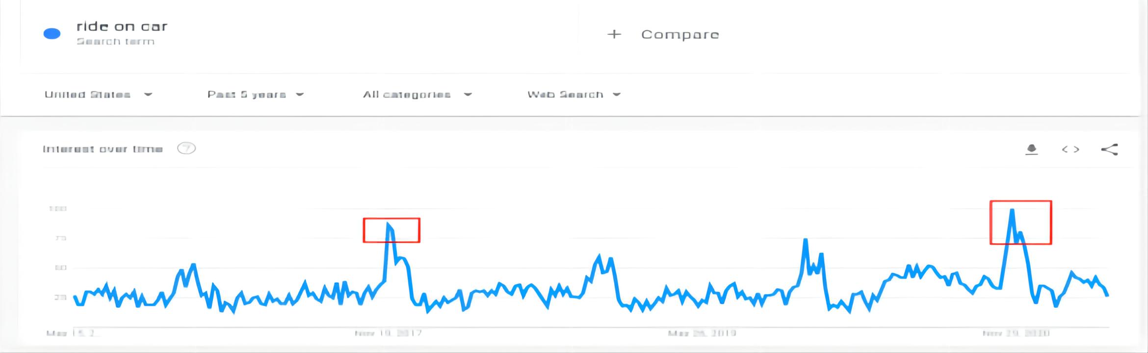Click the Nov 2020 x-axis date label
The height and width of the screenshot is (353, 1148).
(x=1016, y=333)
